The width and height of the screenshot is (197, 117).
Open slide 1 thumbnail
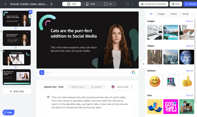[x=17, y=19]
